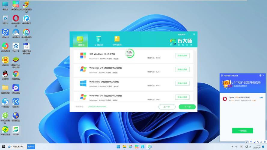Open the Recycle Bin desktop icon
The width and height of the screenshot is (267, 150).
pyautogui.click(x=5, y=19)
